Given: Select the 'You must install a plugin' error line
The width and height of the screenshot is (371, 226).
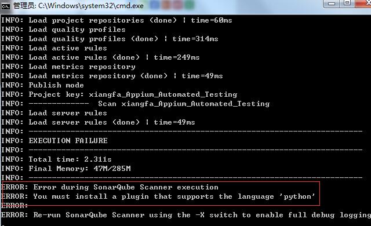Looking at the screenshot, I should 158,196.
